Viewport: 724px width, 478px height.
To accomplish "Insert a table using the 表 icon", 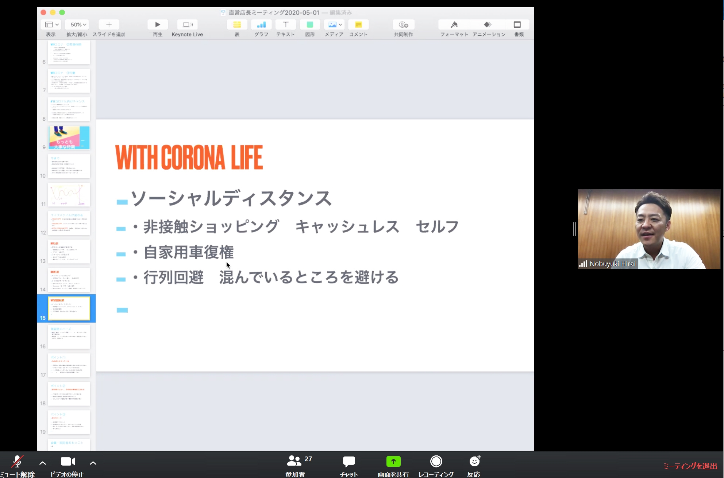I will click(x=237, y=25).
